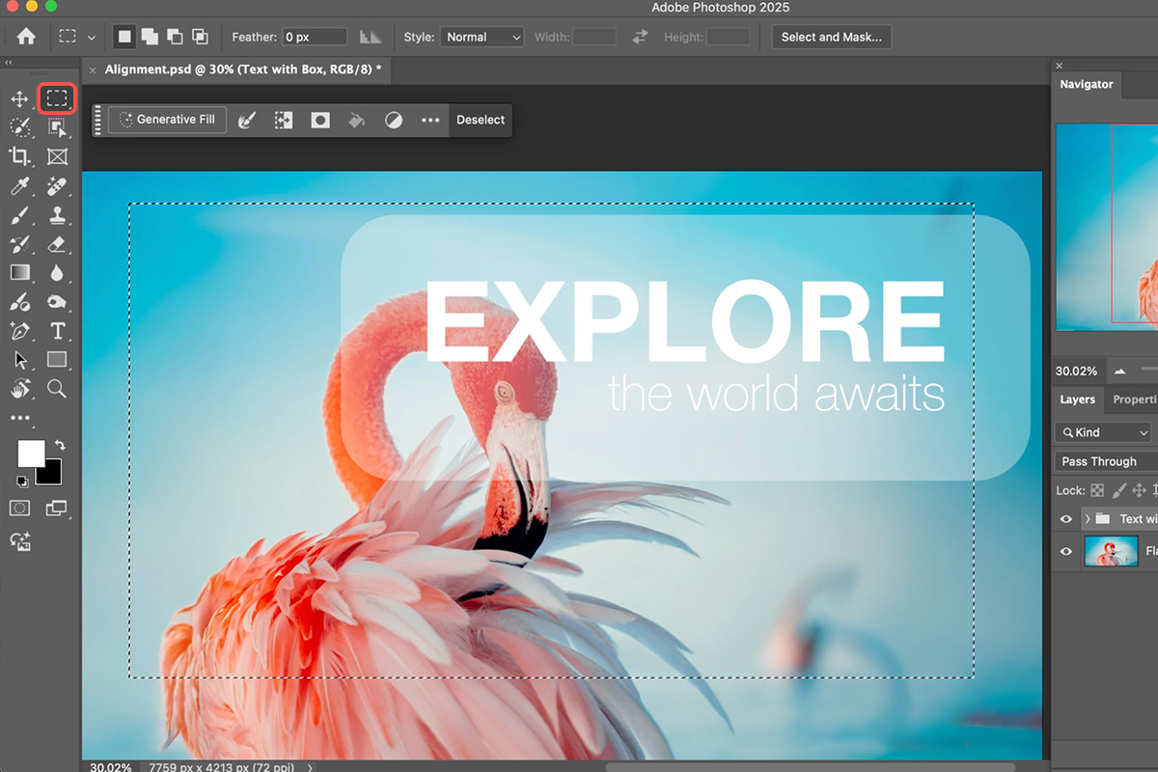This screenshot has height=772, width=1158.
Task: Select the Eyedropper tool
Action: (19, 186)
